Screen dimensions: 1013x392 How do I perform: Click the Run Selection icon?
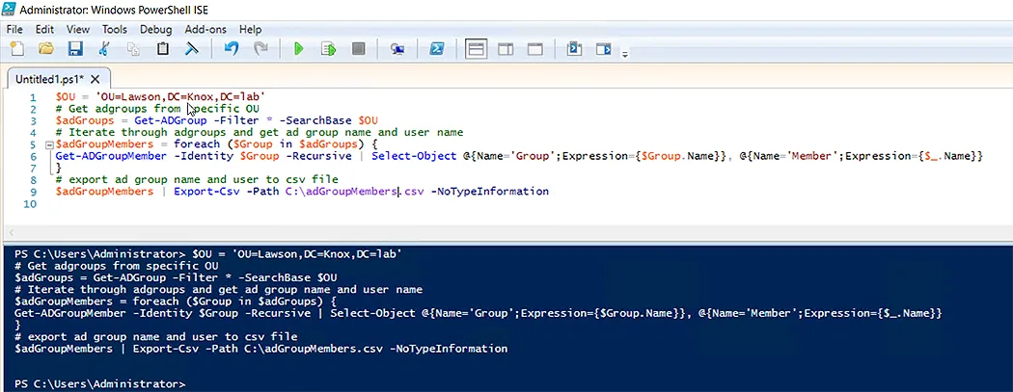(x=329, y=49)
